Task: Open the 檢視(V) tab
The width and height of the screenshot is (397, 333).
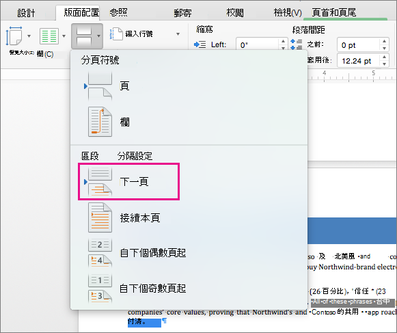Action: point(288,13)
